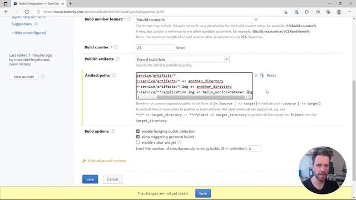Click artifact paths horizontal scrollbar
The width and height of the screenshot is (356, 200).
[201, 97]
